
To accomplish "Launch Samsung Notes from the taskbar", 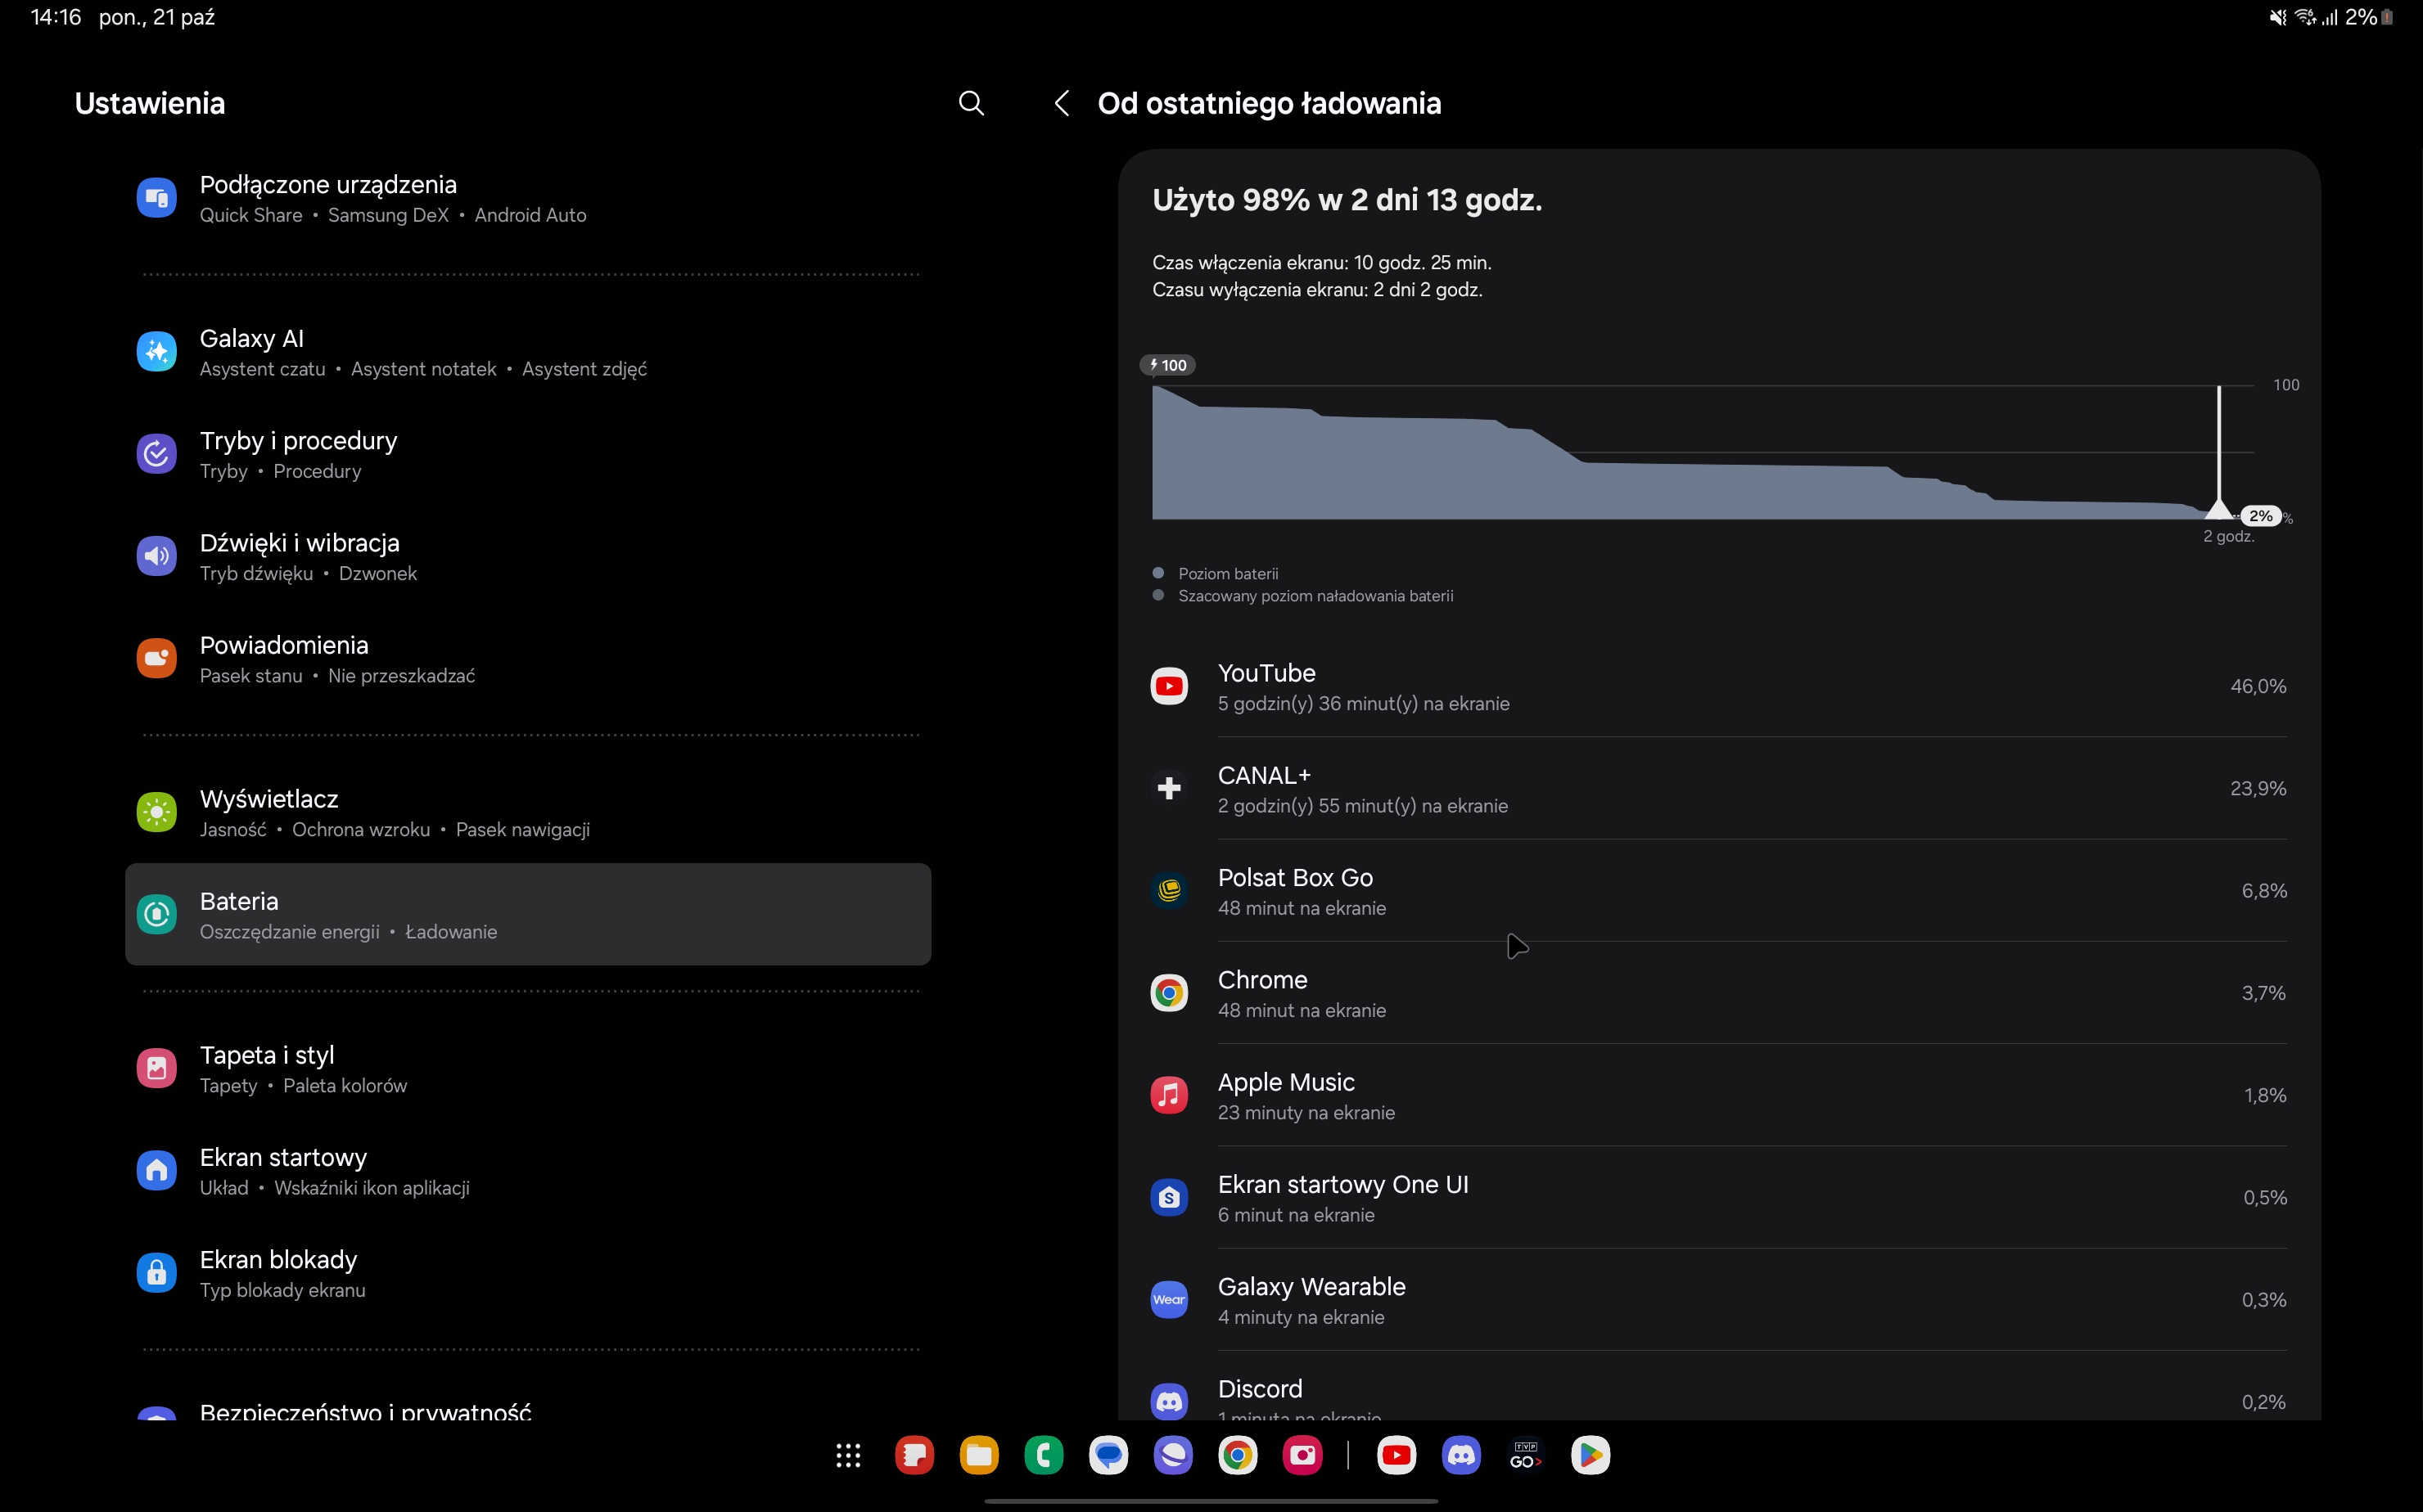I will (x=914, y=1456).
